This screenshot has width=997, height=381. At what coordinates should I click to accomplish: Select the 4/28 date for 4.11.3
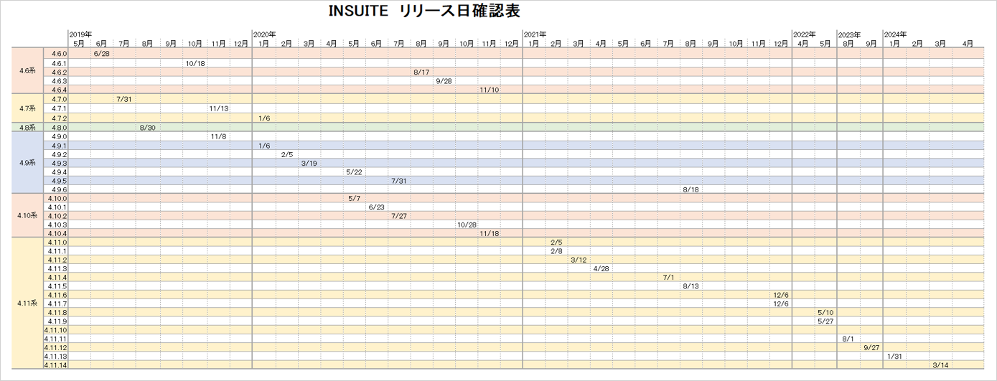point(601,268)
